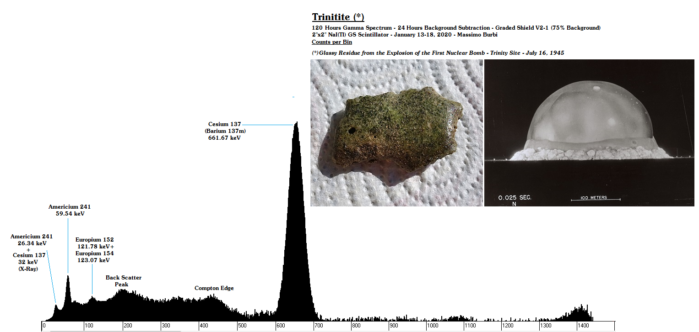Select the green trinitite rock photo
Image resolution: width=699 pixels, height=332 pixels.
(x=396, y=133)
